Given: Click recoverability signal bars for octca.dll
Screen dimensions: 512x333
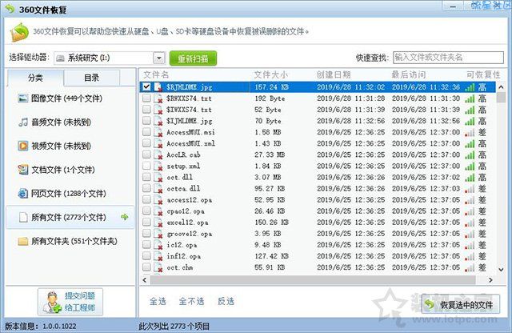Looking at the screenshot, I should coord(470,189).
